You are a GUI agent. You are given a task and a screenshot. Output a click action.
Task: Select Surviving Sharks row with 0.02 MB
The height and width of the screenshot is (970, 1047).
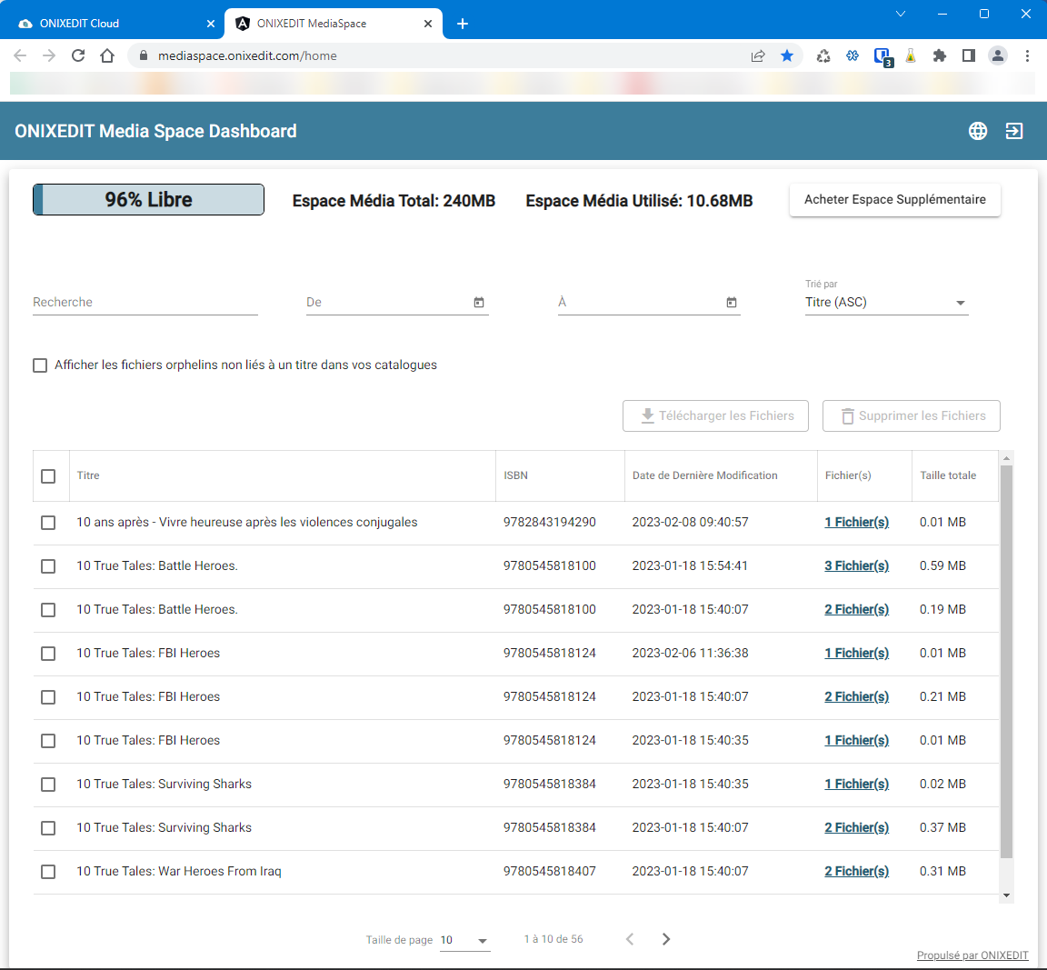(x=48, y=785)
